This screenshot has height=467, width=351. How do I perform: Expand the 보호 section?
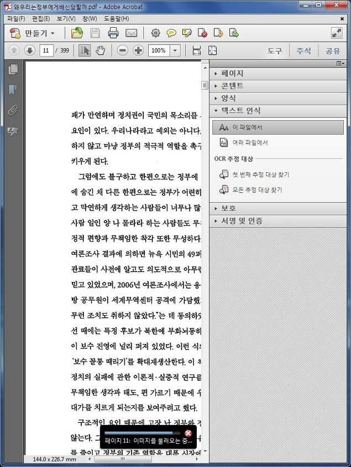(x=278, y=208)
